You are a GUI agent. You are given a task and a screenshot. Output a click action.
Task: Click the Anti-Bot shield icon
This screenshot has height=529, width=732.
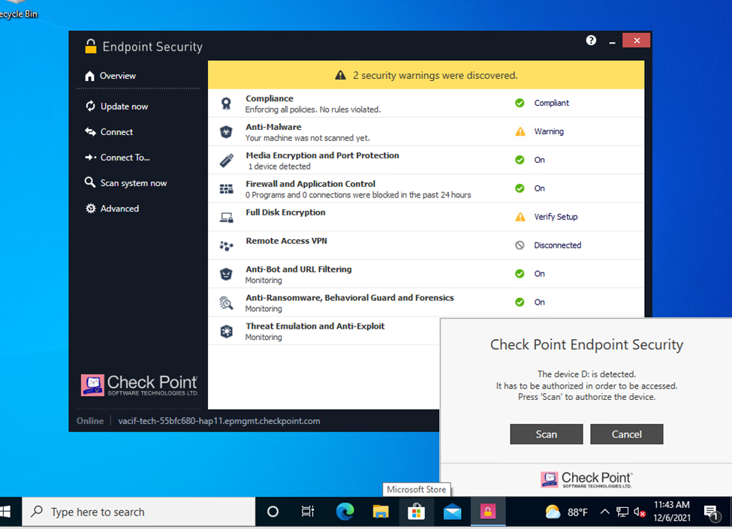[227, 274]
